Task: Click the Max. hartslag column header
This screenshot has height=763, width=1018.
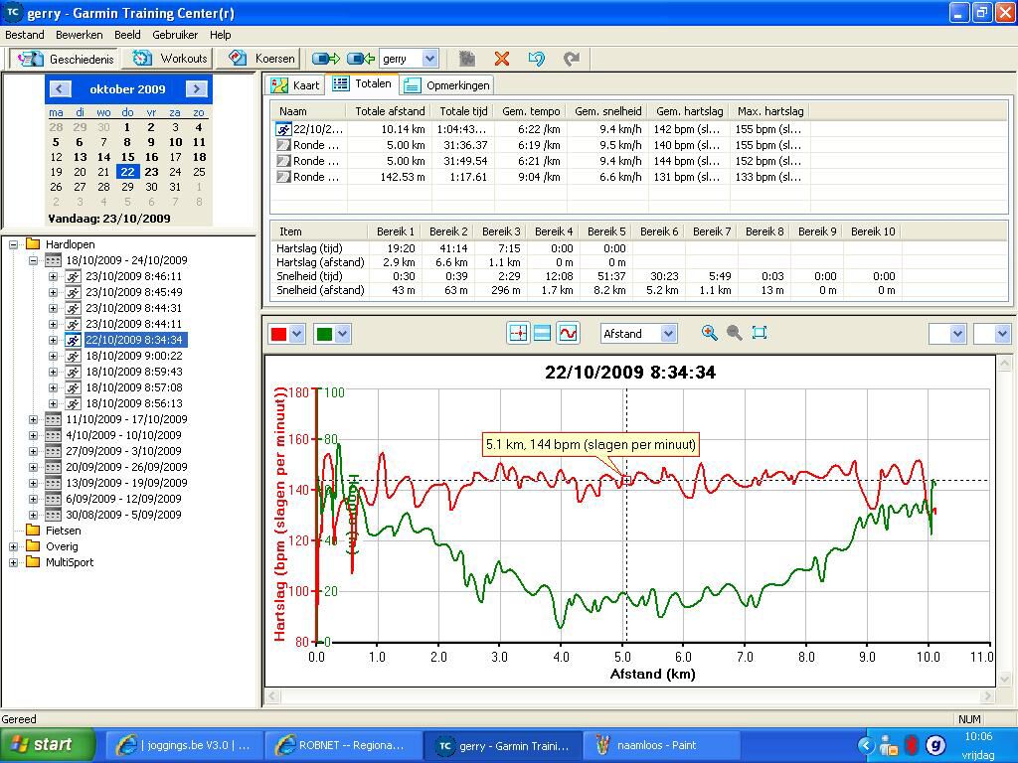Action: pos(770,111)
